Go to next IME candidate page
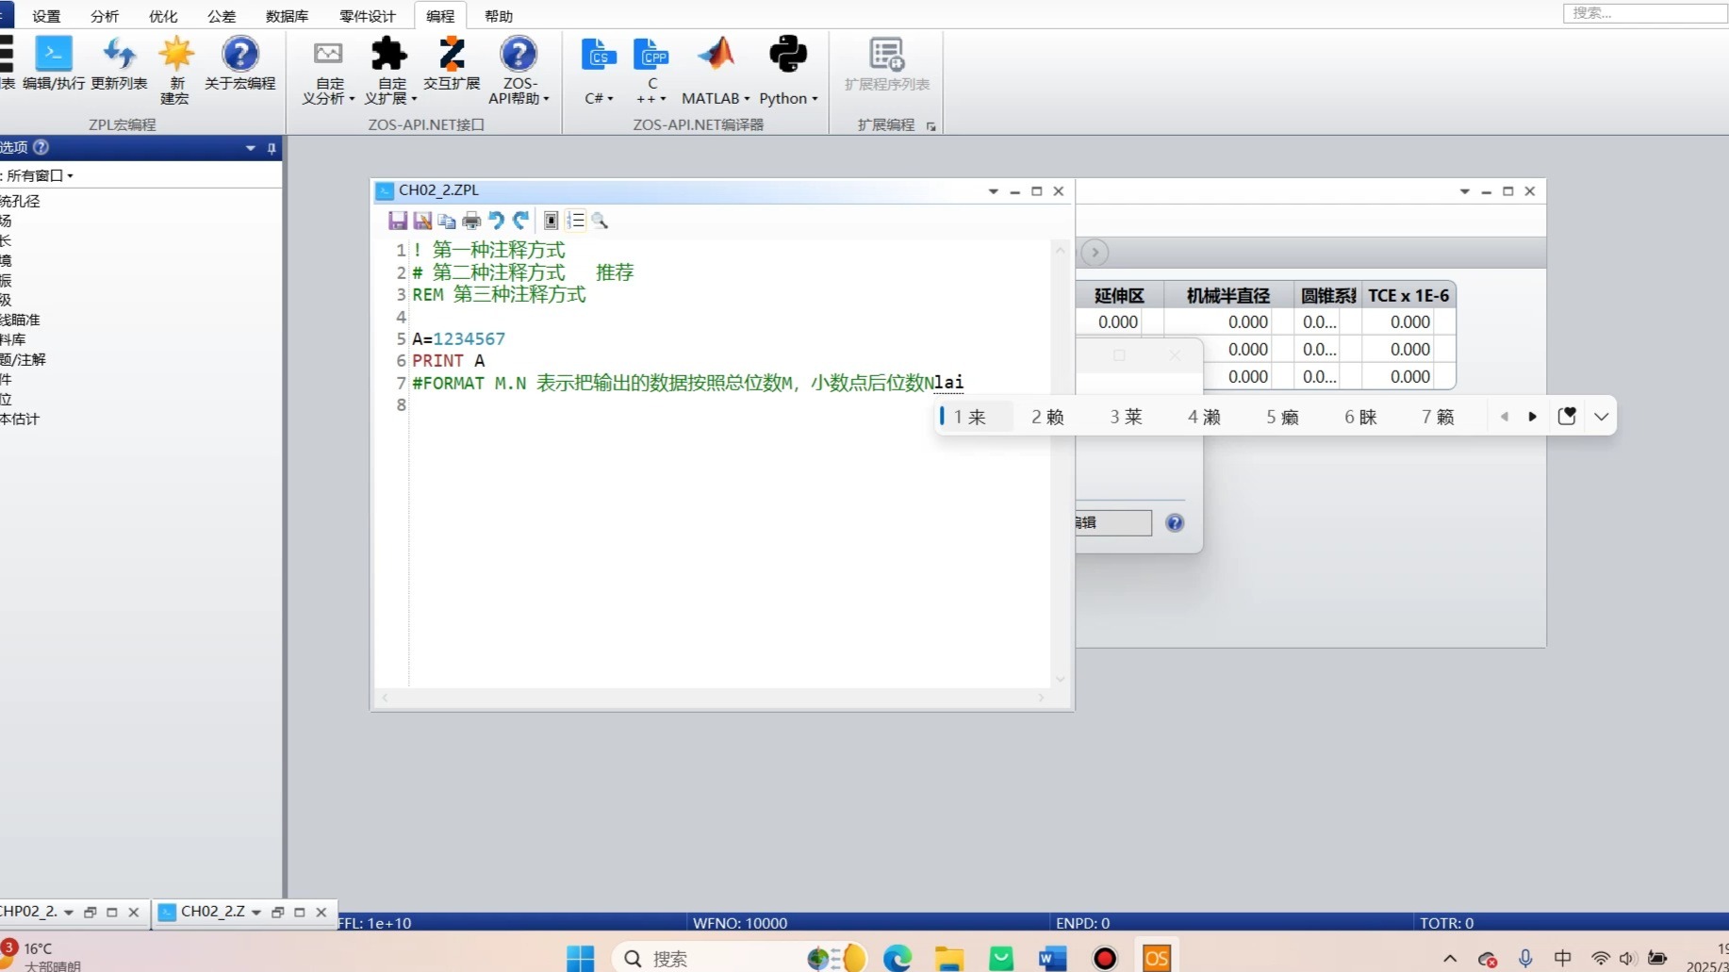 click(1533, 417)
